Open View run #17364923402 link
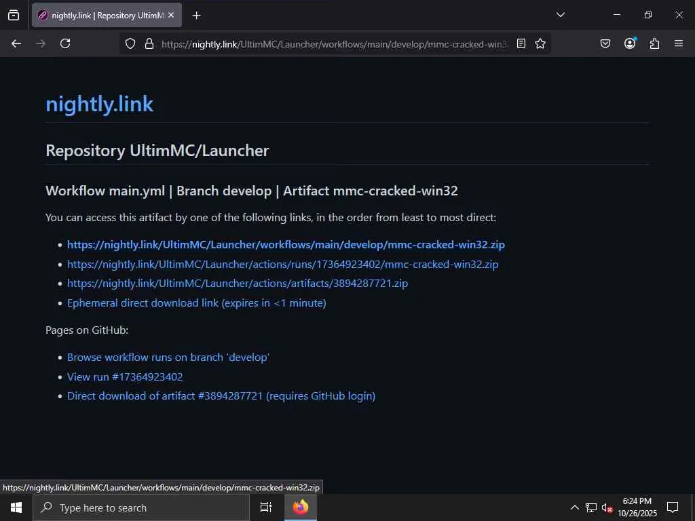The height and width of the screenshot is (521, 695). click(125, 377)
